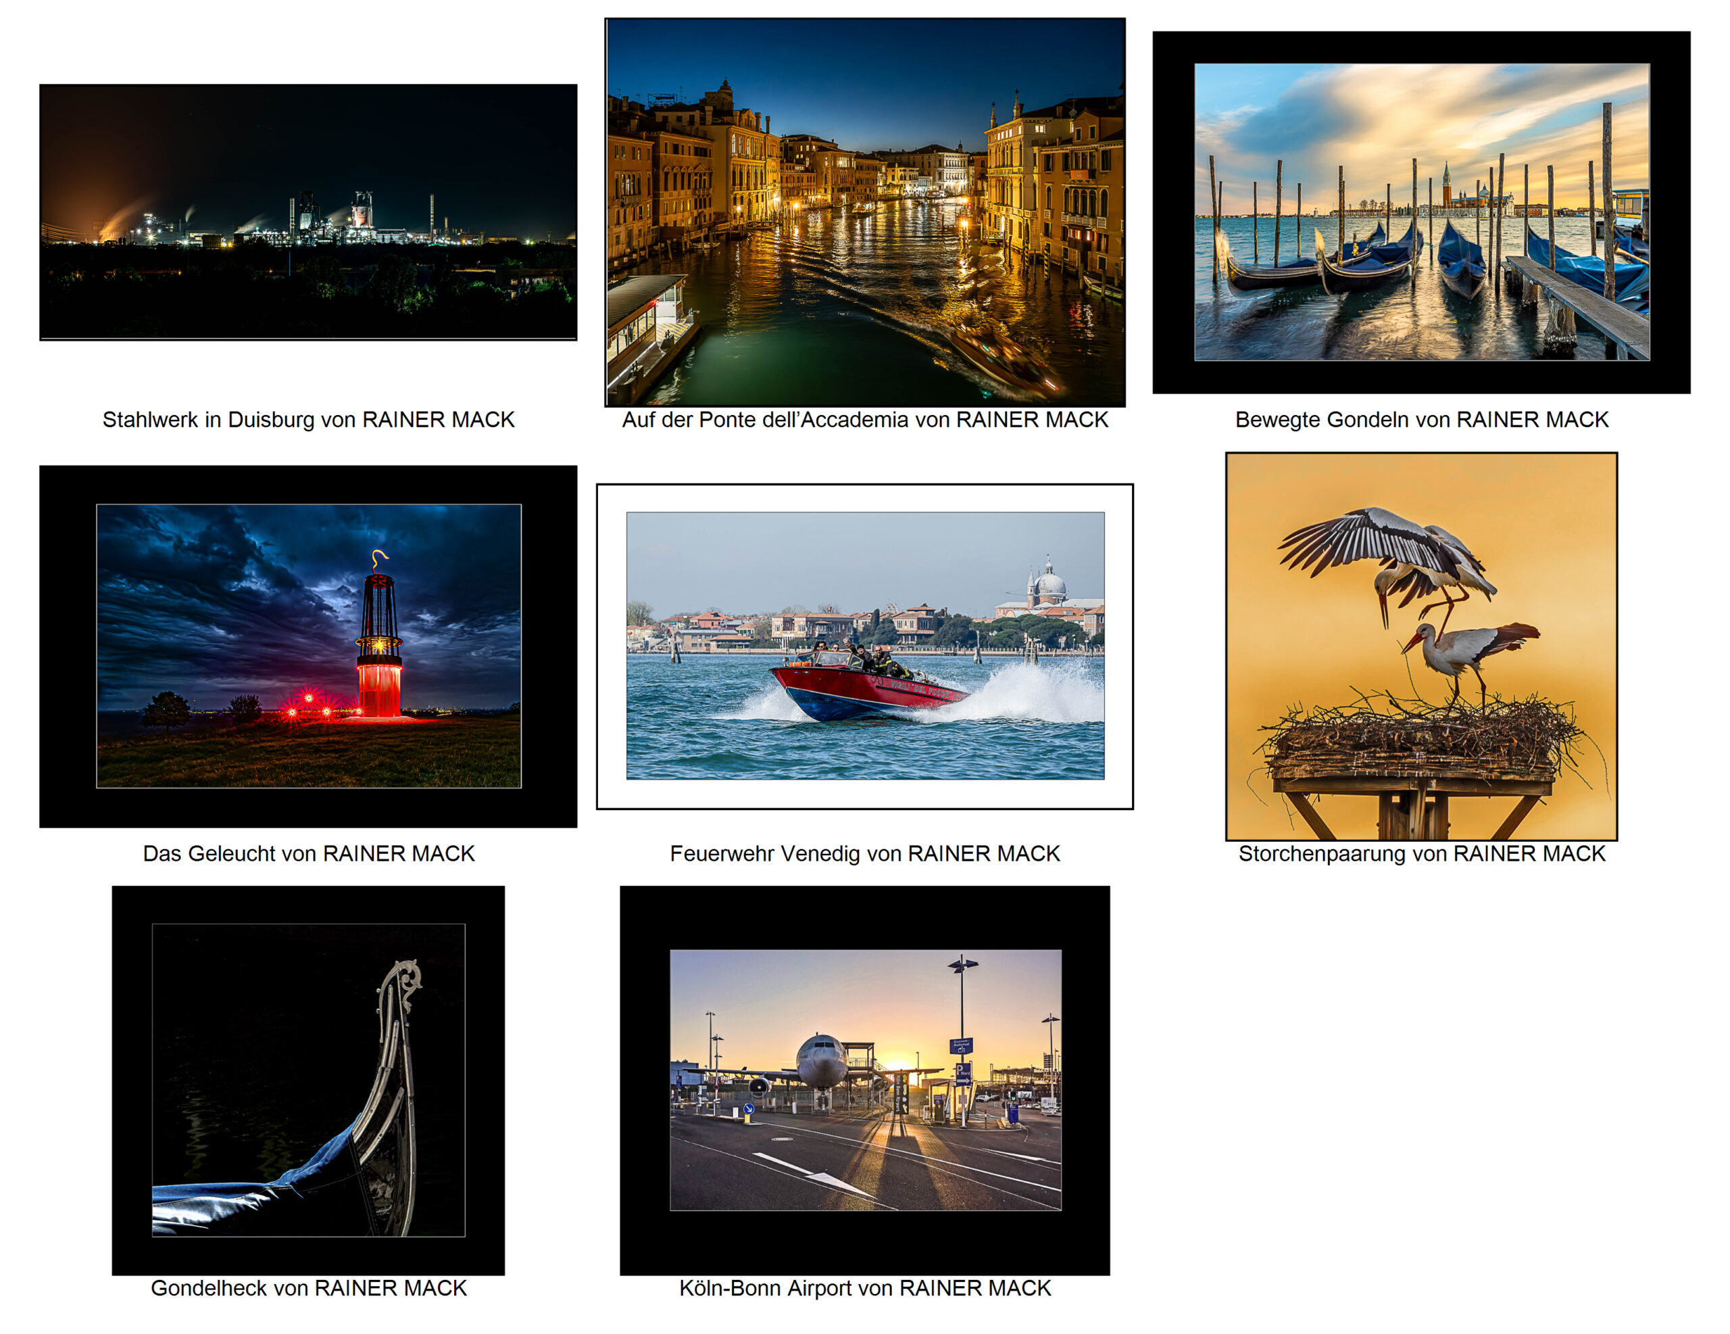
Task: Click caption 'Gondelheck von RAINER MACK'
Action: click(x=308, y=1287)
